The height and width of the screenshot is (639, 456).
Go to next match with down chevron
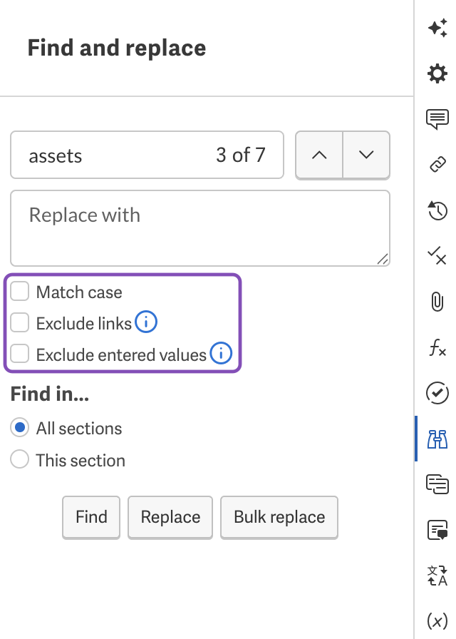(366, 155)
